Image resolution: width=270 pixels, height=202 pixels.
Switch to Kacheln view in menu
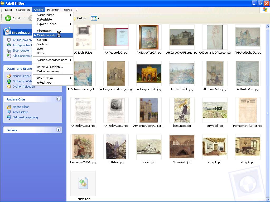click(x=42, y=40)
